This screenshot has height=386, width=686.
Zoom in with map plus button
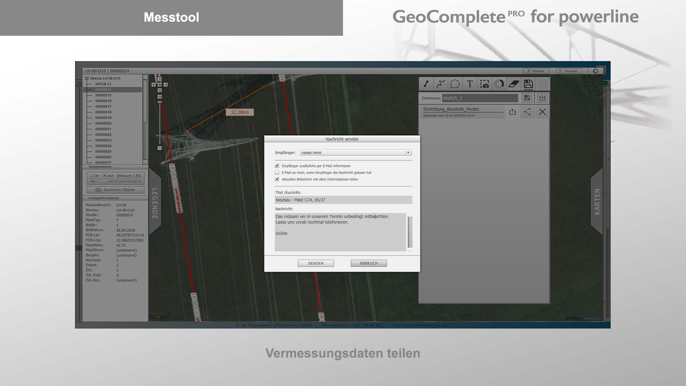coord(160,97)
